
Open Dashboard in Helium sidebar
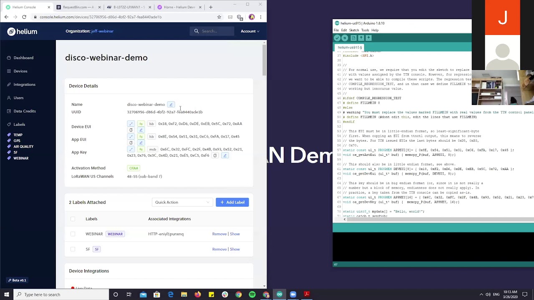coord(20,58)
